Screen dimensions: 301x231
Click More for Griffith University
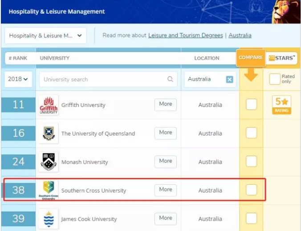point(166,104)
